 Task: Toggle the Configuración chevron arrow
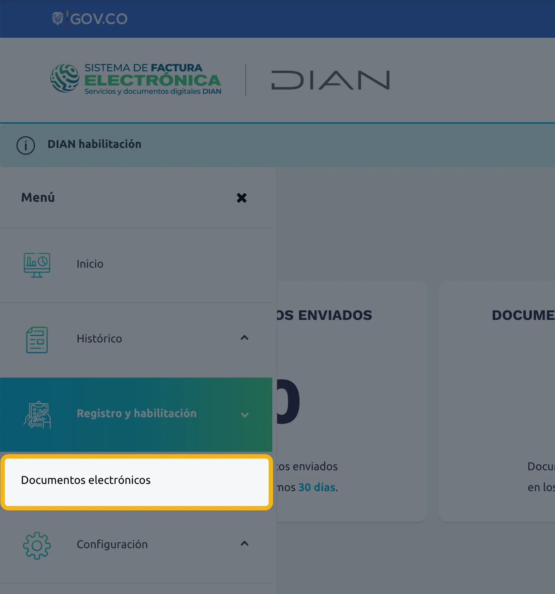click(244, 543)
